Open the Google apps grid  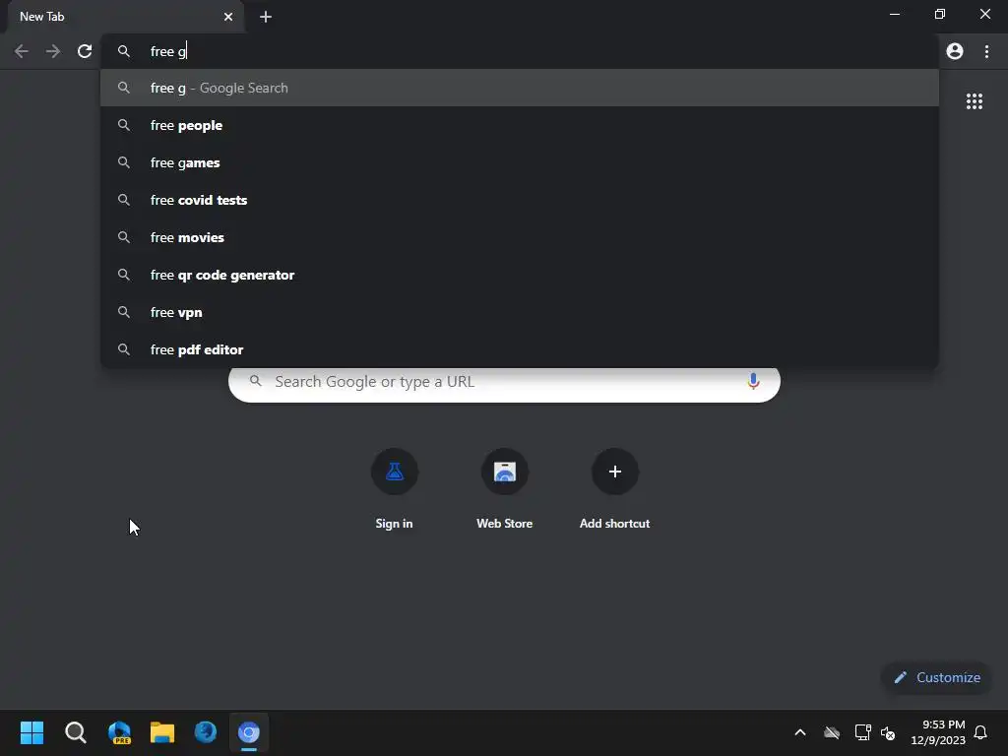tap(974, 101)
